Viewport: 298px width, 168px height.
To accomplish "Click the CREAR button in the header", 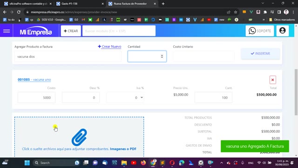I will coord(71,31).
